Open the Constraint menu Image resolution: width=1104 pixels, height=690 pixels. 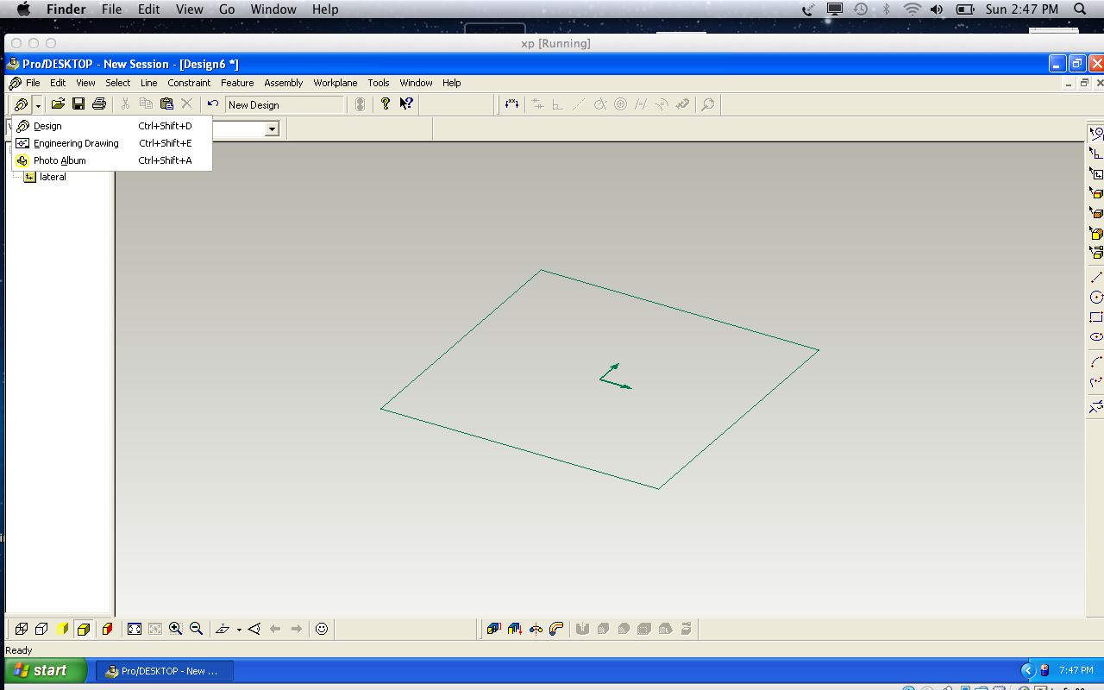189,83
